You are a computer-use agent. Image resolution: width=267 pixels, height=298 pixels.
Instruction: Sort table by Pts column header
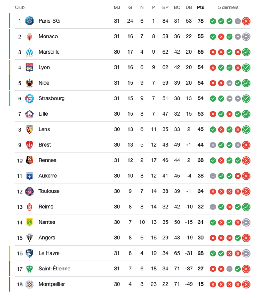pos(200,7)
